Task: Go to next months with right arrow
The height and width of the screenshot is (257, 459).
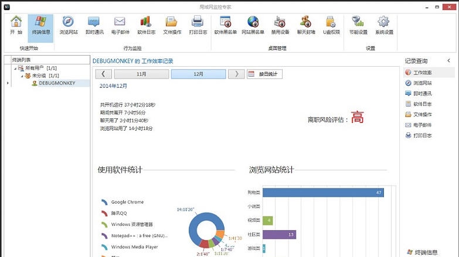Action: pos(236,74)
